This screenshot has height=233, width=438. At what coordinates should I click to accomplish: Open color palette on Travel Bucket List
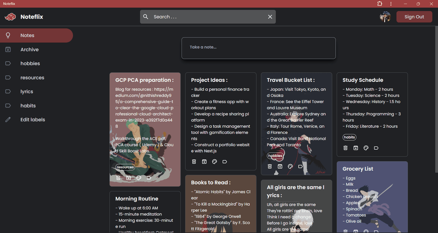tap(290, 167)
